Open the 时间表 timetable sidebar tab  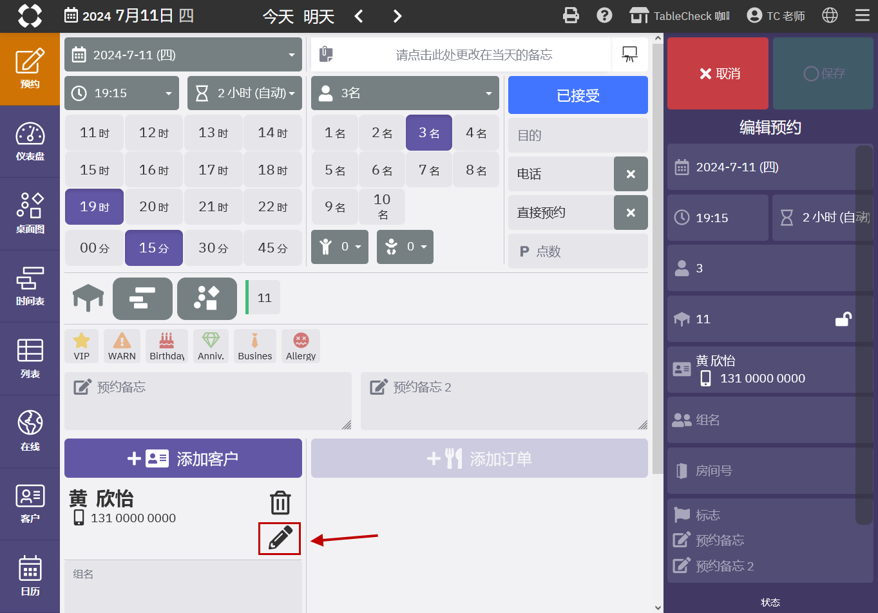click(x=30, y=287)
